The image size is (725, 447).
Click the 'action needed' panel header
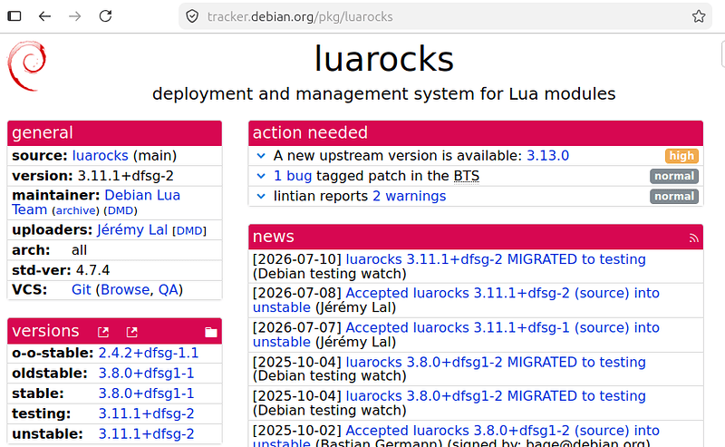pyautogui.click(x=476, y=132)
